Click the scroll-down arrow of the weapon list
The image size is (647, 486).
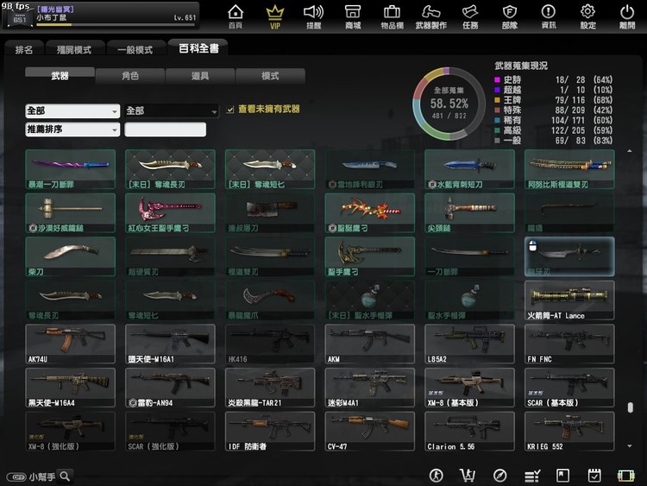[629, 446]
